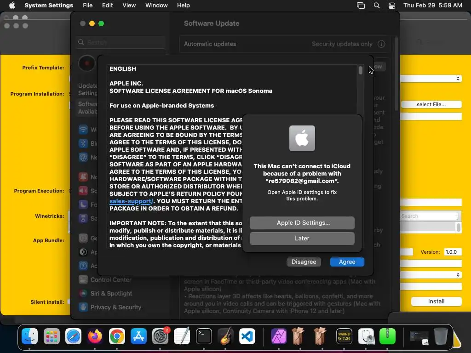
Task: Open the Apple ID avatar in sidebar
Action: (x=87, y=63)
